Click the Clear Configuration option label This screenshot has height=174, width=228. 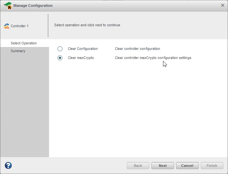(x=83, y=49)
